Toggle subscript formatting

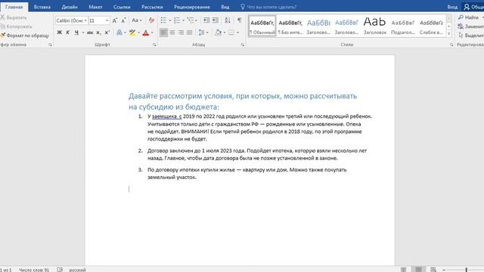pyautogui.click(x=98, y=32)
